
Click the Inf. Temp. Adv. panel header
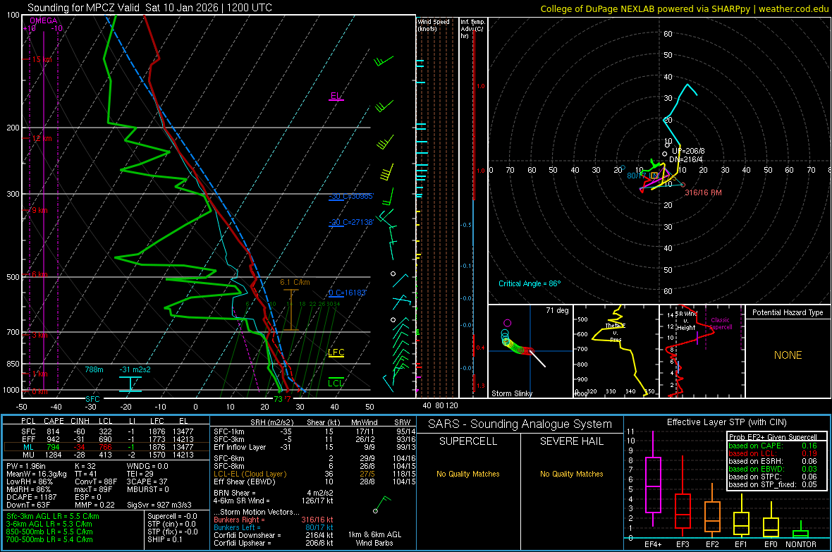[472, 29]
